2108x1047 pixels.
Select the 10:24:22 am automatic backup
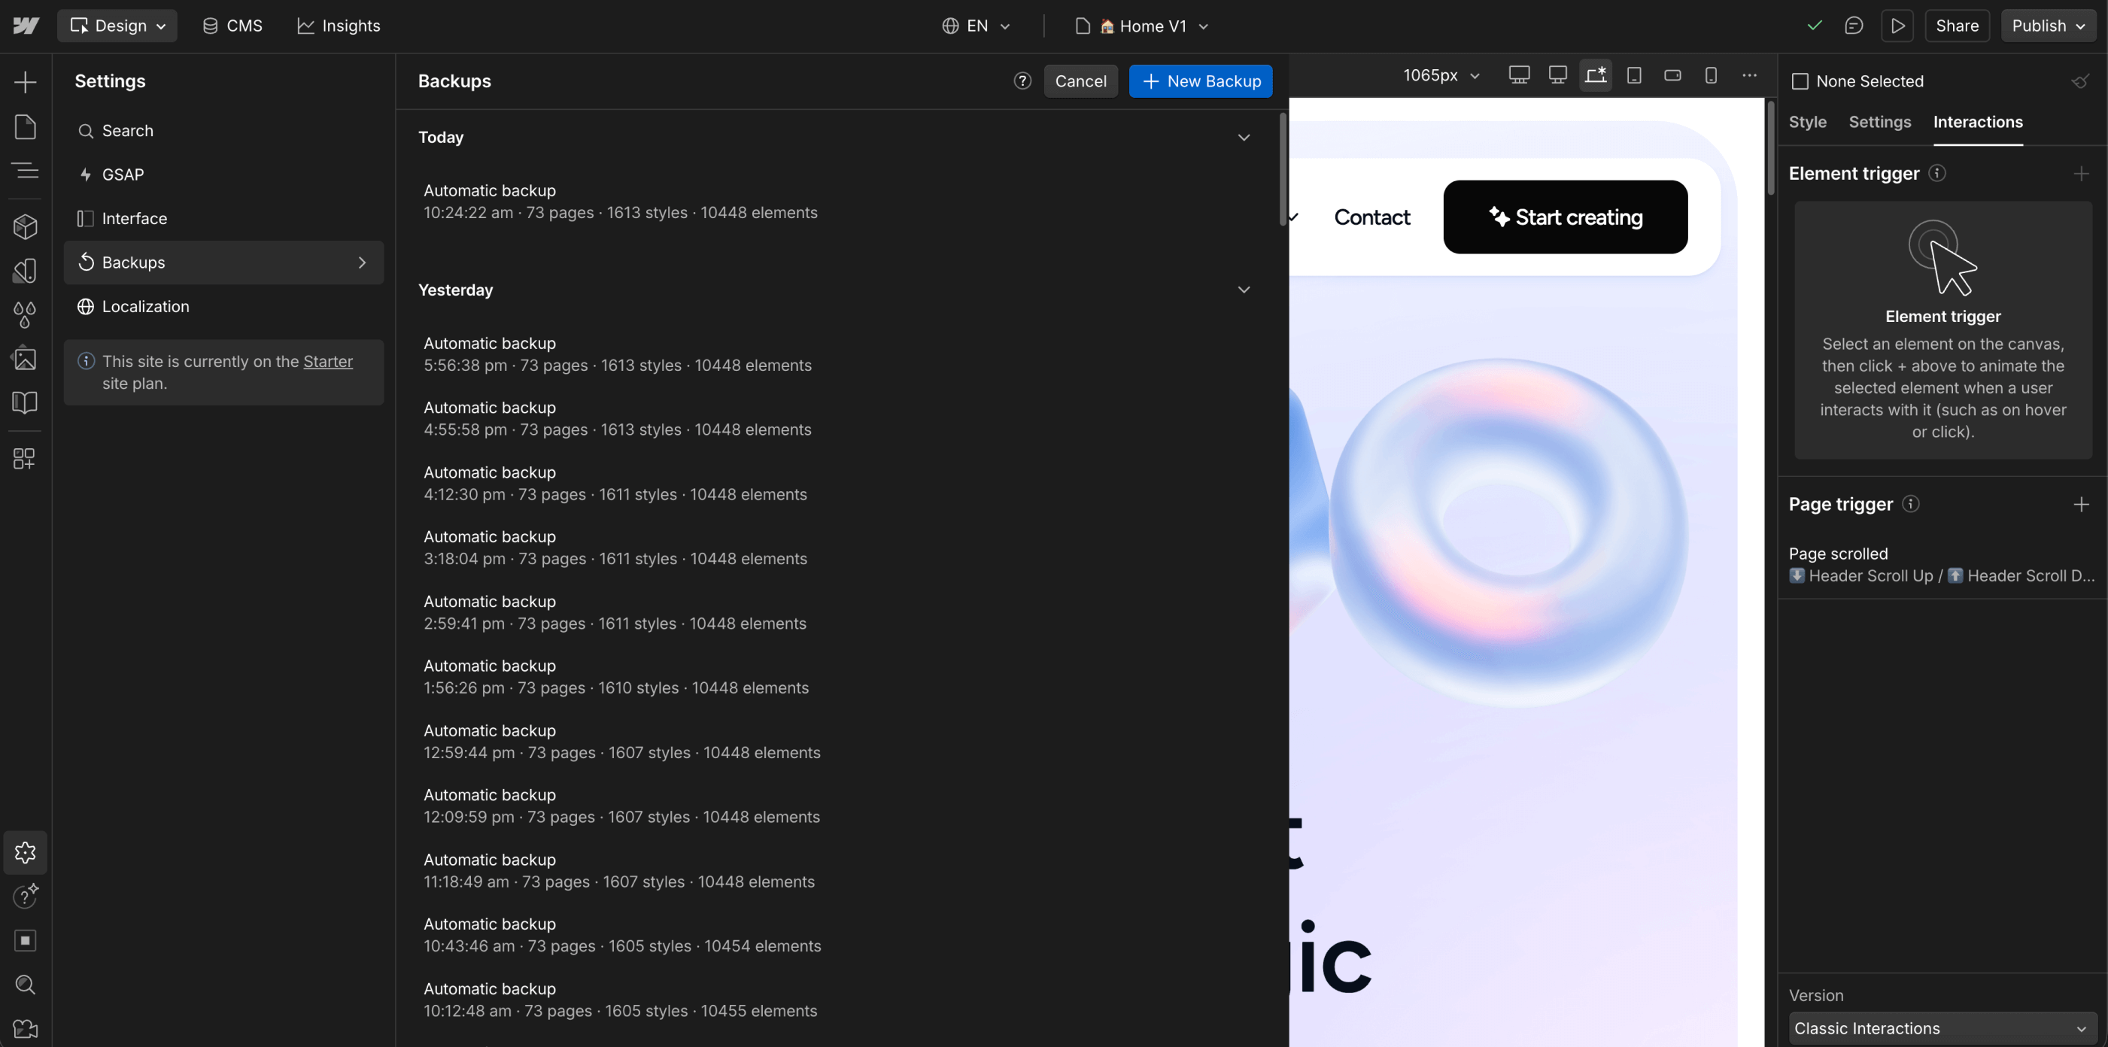[x=621, y=200]
